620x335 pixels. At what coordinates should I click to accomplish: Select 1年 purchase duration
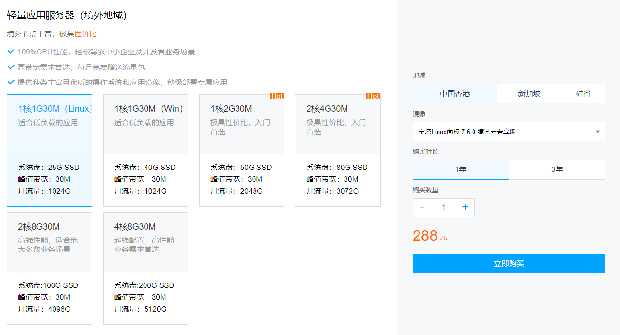pyautogui.click(x=460, y=169)
